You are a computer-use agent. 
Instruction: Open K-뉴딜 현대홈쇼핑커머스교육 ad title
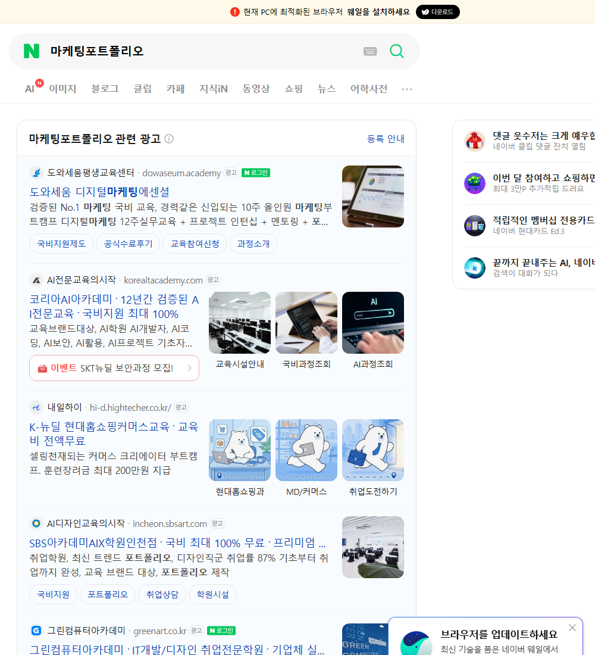click(114, 433)
